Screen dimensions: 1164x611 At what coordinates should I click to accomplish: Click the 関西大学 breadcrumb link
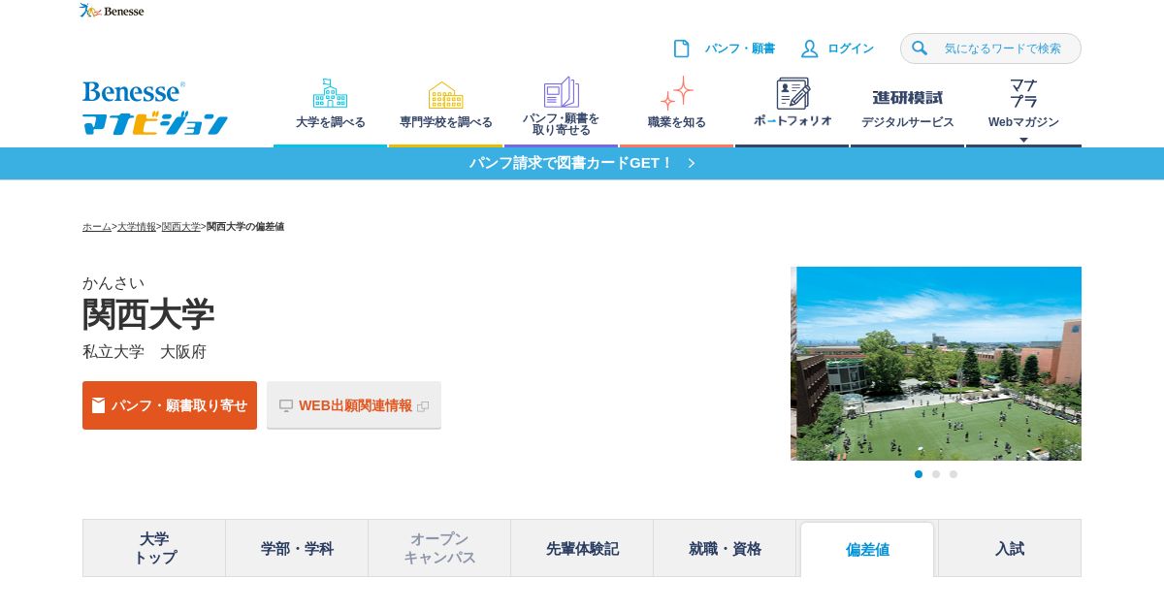[x=181, y=226]
